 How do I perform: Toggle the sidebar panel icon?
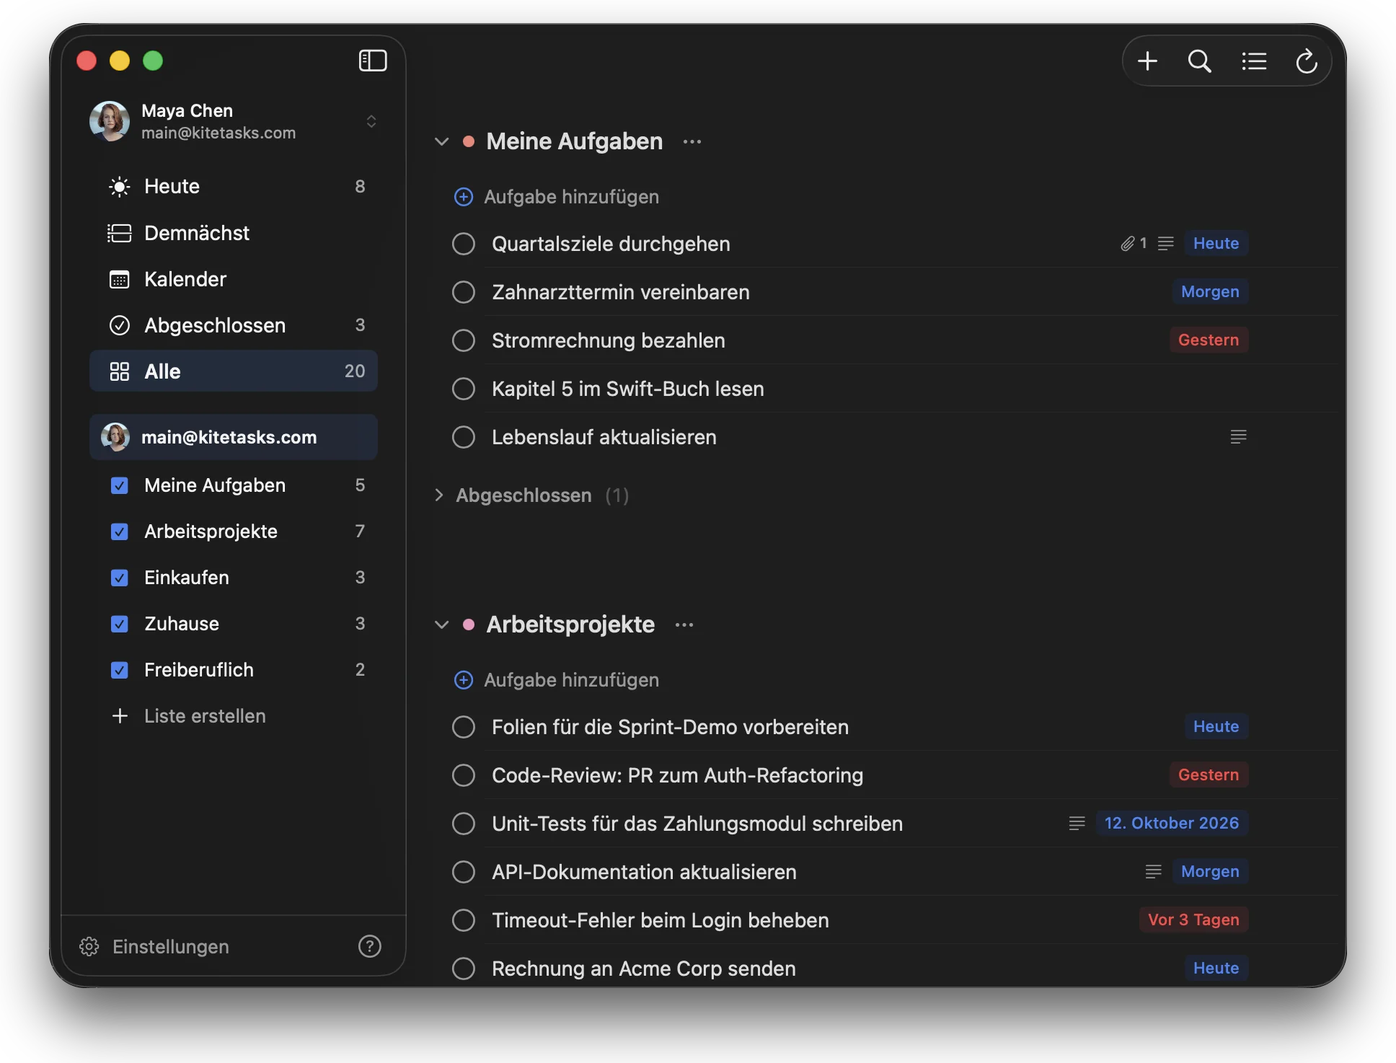pyautogui.click(x=373, y=61)
